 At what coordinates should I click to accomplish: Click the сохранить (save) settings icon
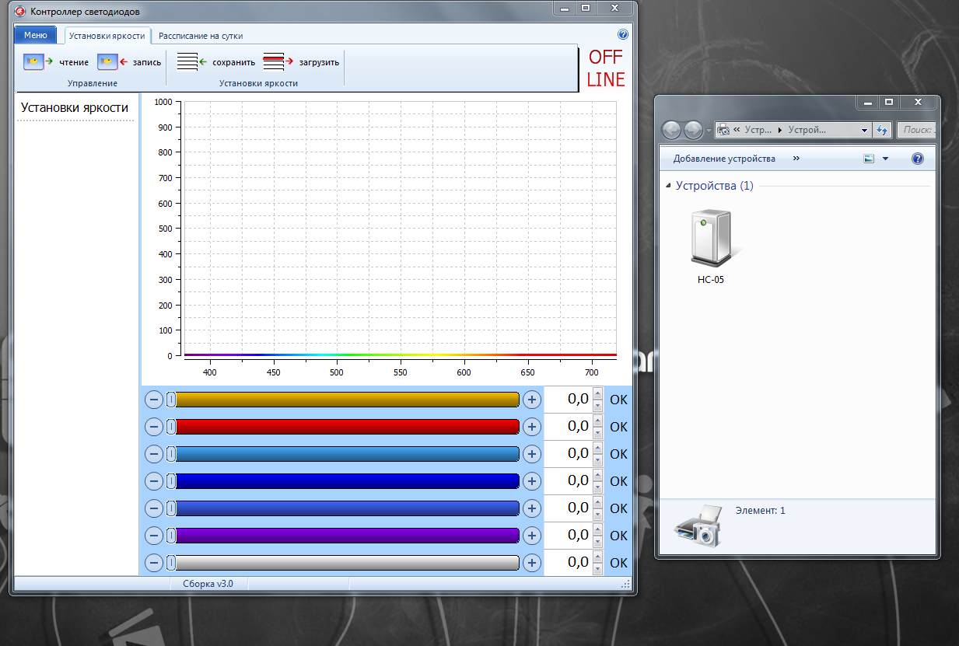click(191, 61)
